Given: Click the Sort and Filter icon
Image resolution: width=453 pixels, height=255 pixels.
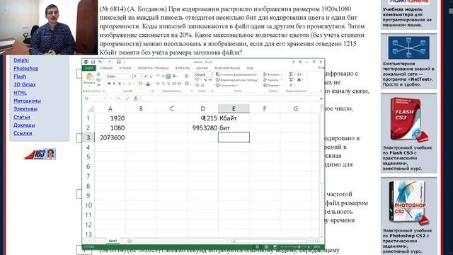Looking at the screenshot, I should (299, 74).
